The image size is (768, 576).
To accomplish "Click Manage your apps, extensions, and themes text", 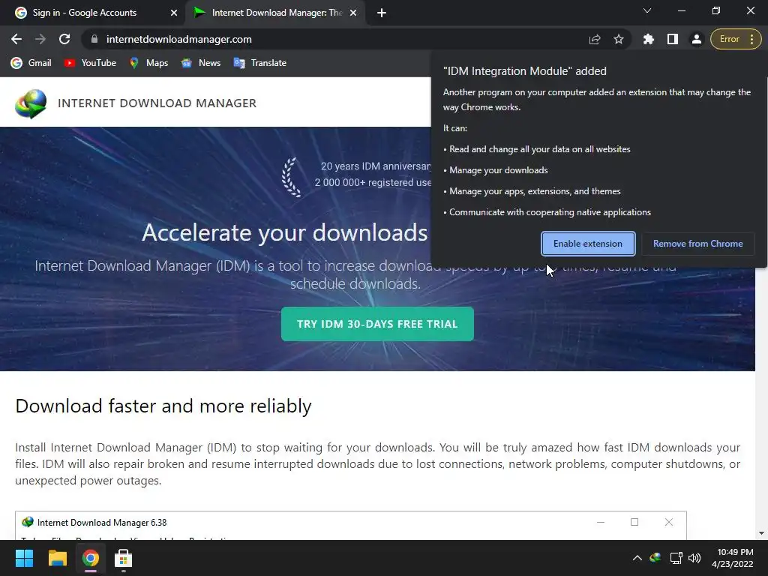I will (535, 191).
